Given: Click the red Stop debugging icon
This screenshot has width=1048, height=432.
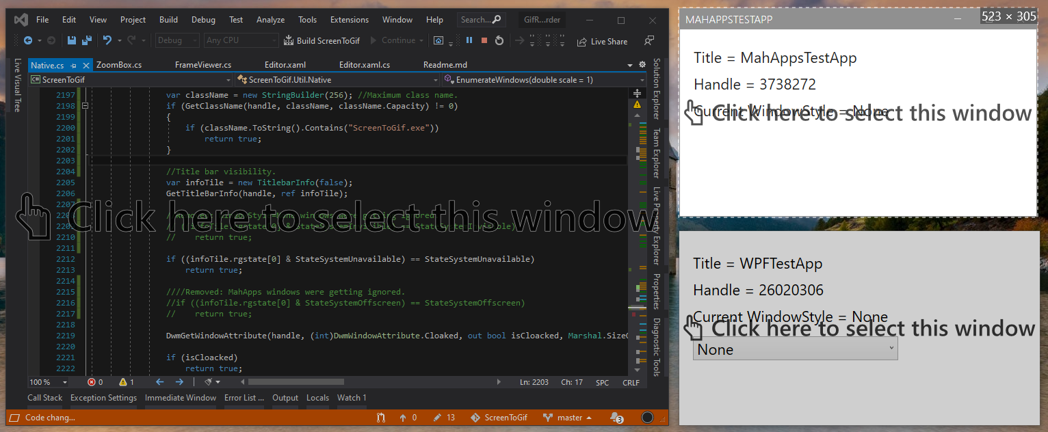Looking at the screenshot, I should 484,41.
